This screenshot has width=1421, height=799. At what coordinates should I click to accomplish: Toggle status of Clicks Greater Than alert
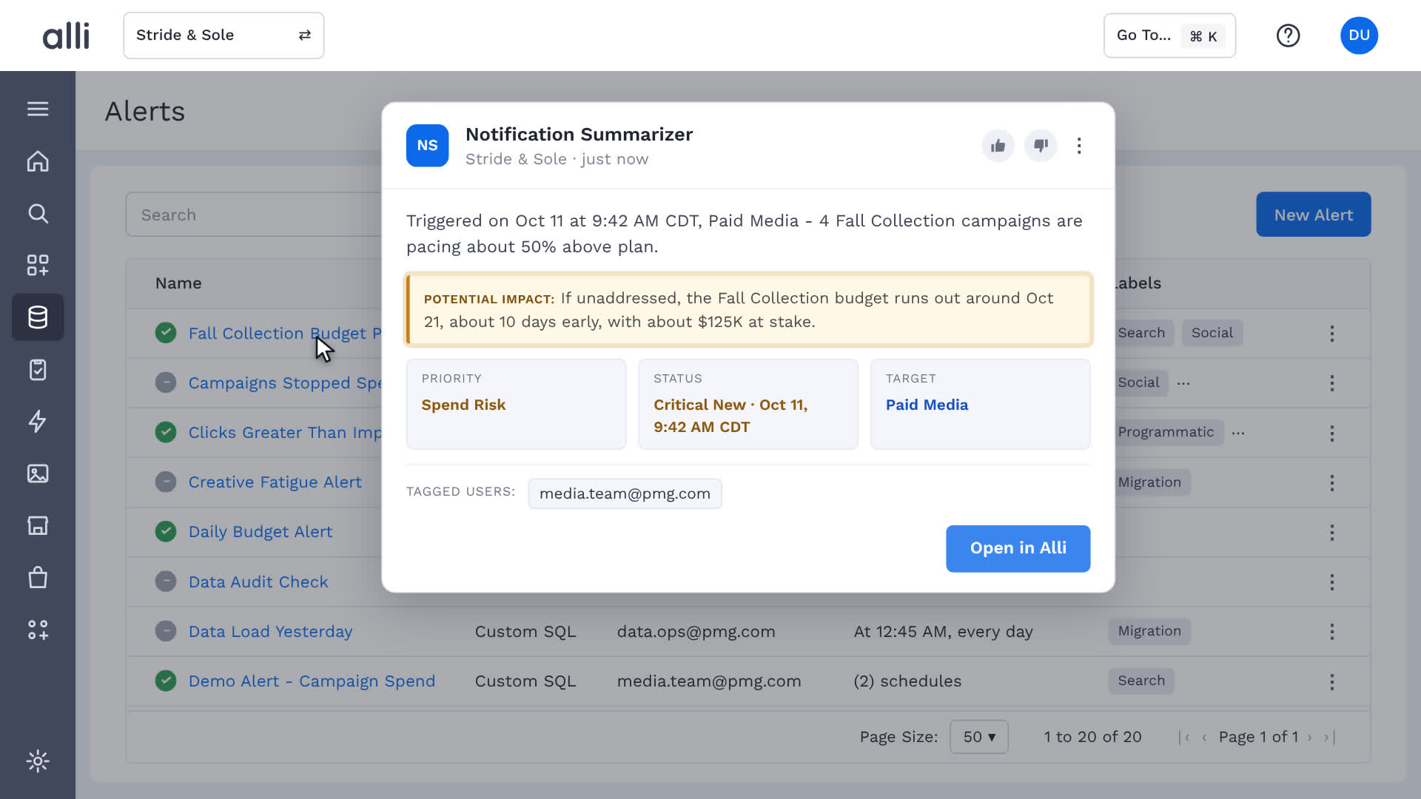[166, 432]
